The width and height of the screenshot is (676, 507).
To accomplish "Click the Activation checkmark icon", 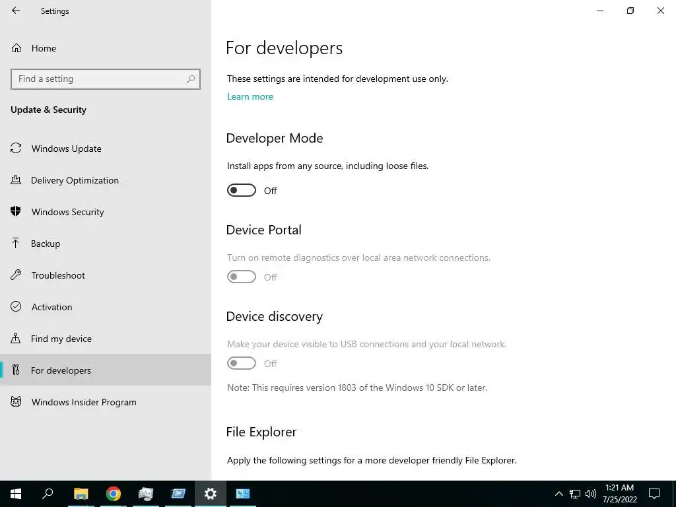I will point(16,306).
